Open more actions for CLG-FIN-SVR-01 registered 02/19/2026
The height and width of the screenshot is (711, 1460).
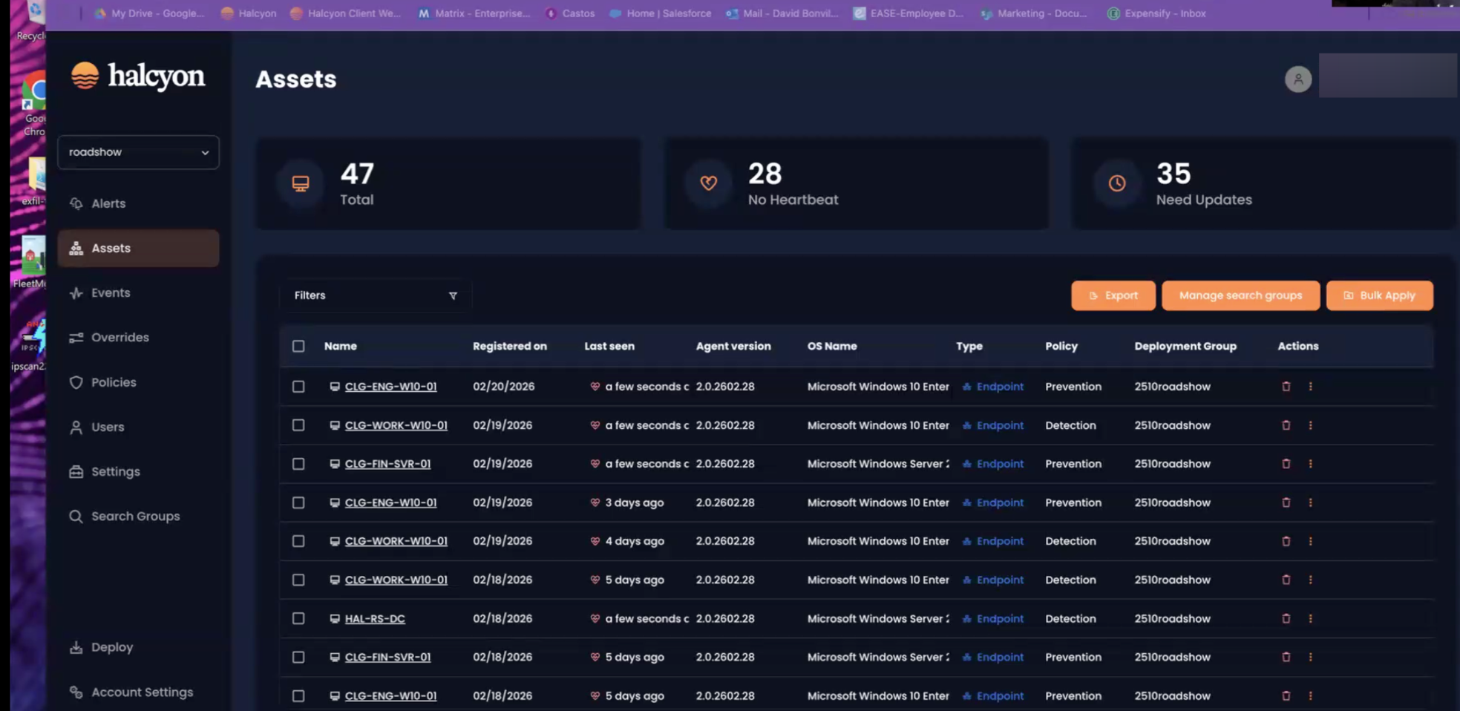tap(1311, 464)
